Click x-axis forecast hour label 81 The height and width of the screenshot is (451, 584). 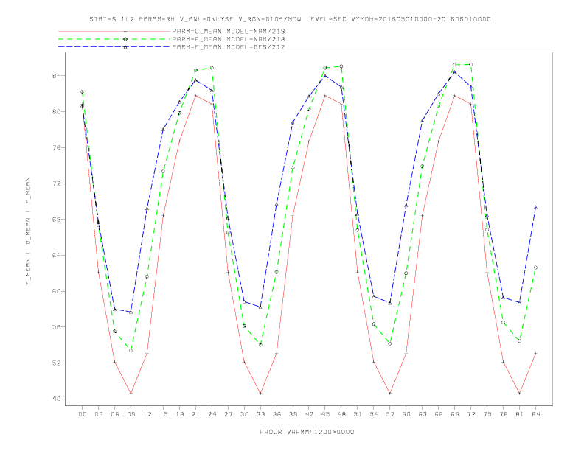tap(520, 414)
